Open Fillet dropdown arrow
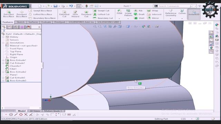This screenshot has height=124, width=221. coord(119,19)
